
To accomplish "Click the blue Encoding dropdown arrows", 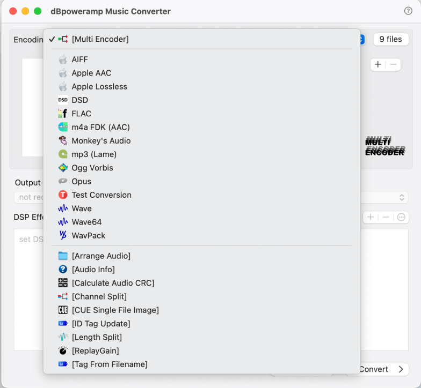I will [x=362, y=40].
